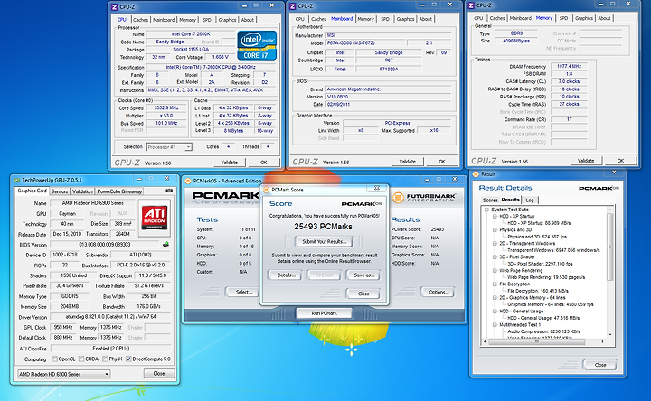Click the DRAM Frequency 1077.4 MHz value
Viewport: 651px width, 401px height.
[569, 66]
